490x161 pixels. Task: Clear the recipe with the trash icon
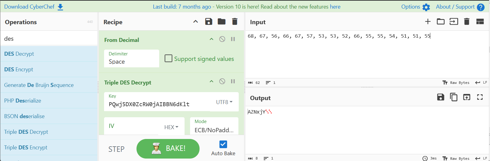pyautogui.click(x=235, y=21)
